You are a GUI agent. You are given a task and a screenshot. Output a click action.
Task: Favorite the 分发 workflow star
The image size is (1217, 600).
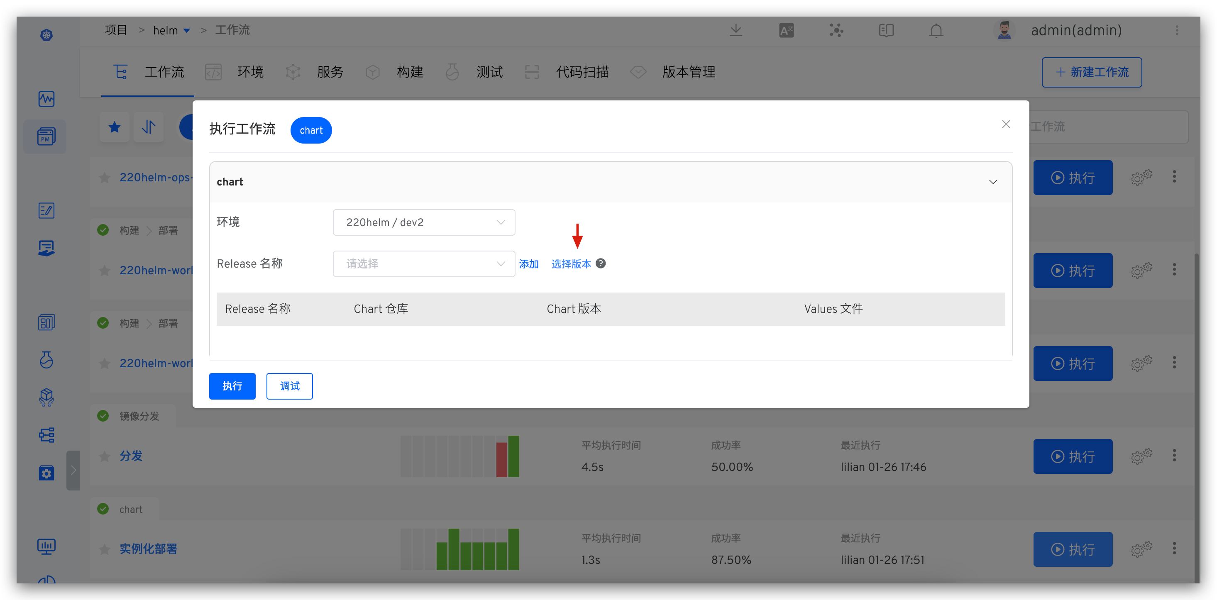tap(105, 456)
